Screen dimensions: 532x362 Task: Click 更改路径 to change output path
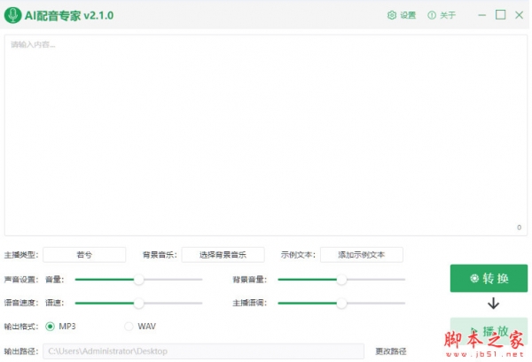coord(391,351)
